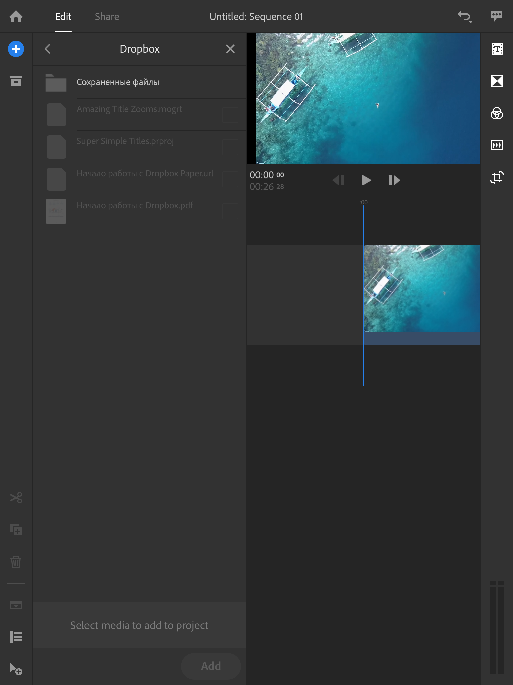513x685 pixels.
Task: Click the blue plus add media button
Action: tap(16, 49)
